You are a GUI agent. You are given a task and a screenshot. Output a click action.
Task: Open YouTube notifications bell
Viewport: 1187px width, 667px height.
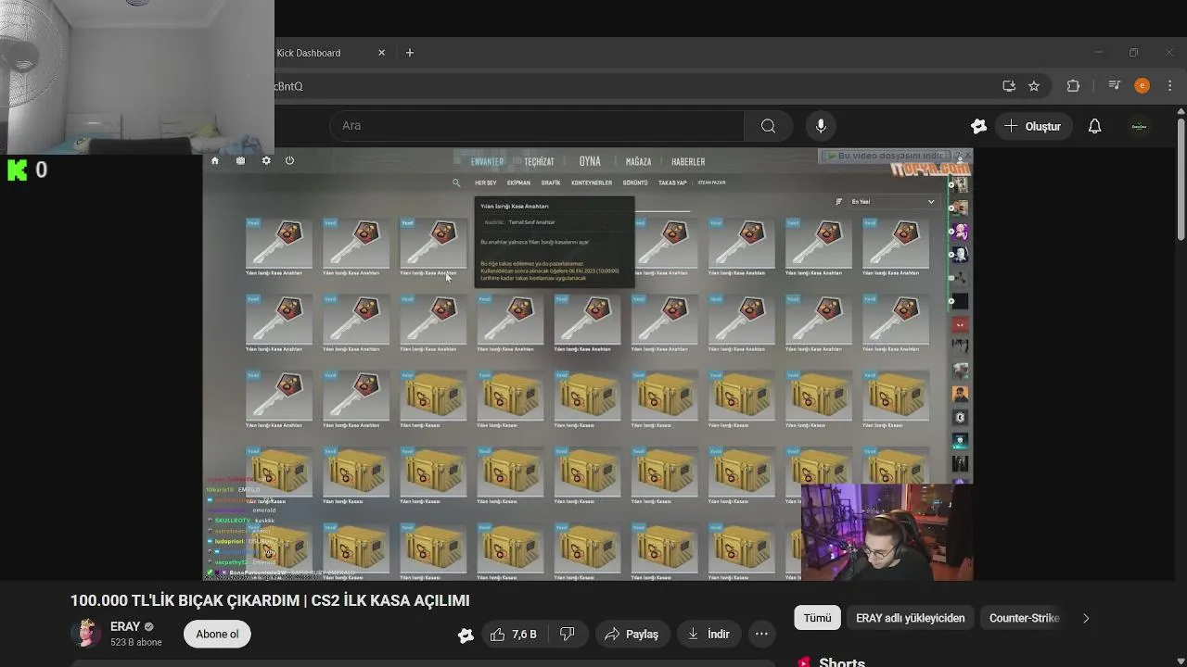[x=1094, y=126]
